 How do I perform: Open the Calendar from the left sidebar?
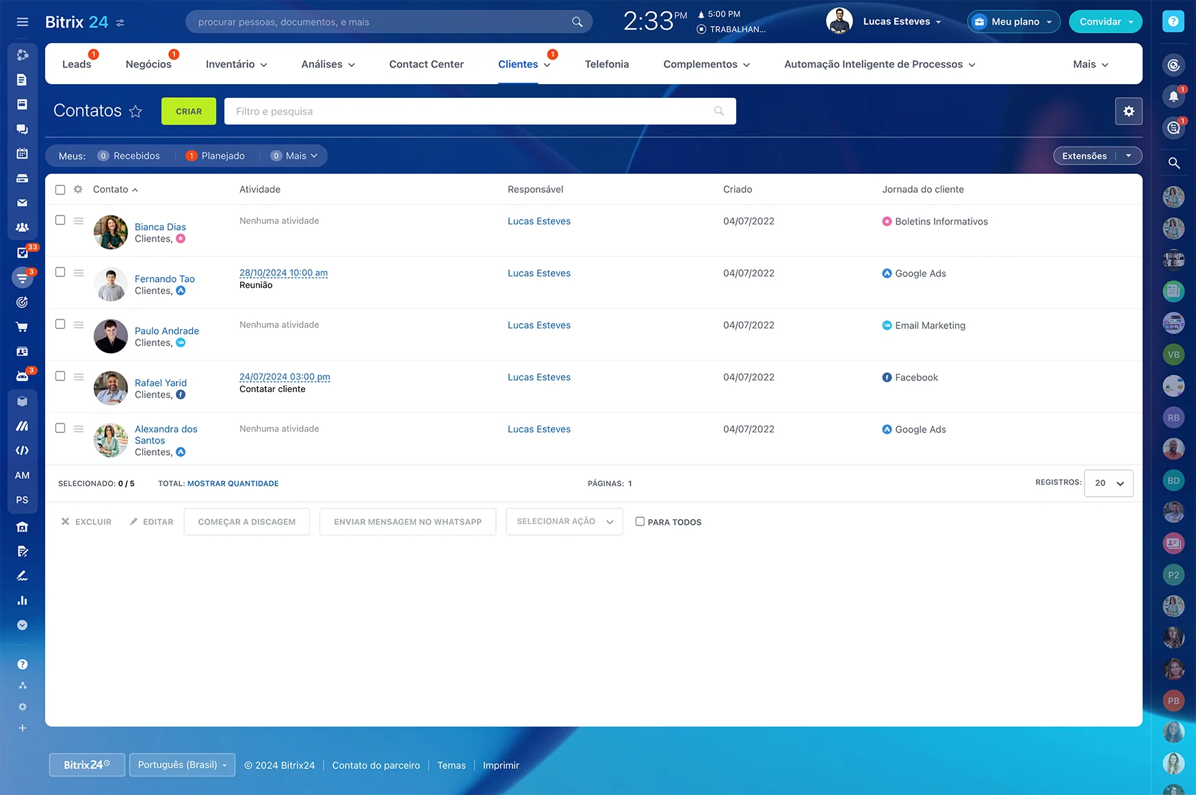(x=23, y=154)
